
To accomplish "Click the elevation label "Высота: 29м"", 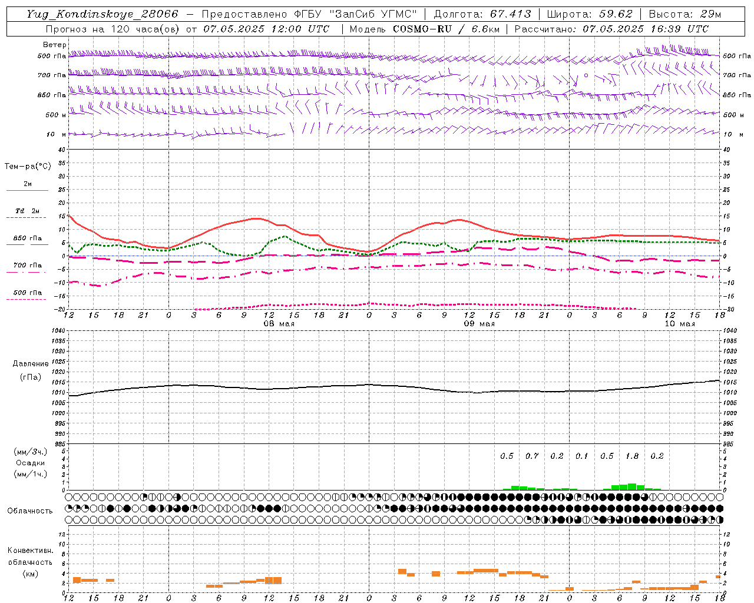I will pyautogui.click(x=684, y=14).
